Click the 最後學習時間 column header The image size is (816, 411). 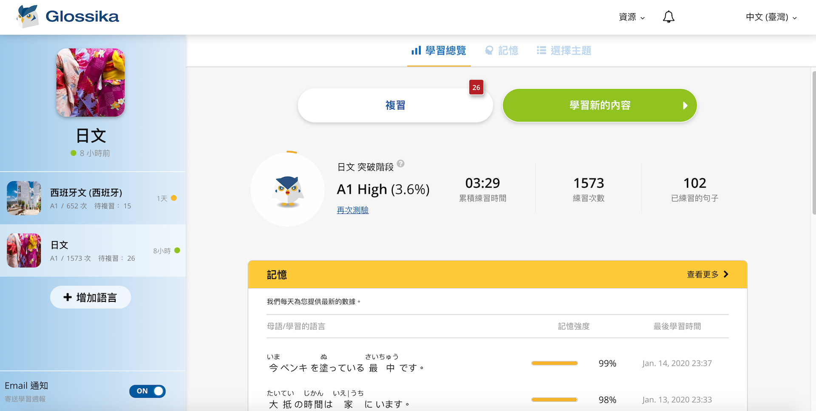point(677,326)
